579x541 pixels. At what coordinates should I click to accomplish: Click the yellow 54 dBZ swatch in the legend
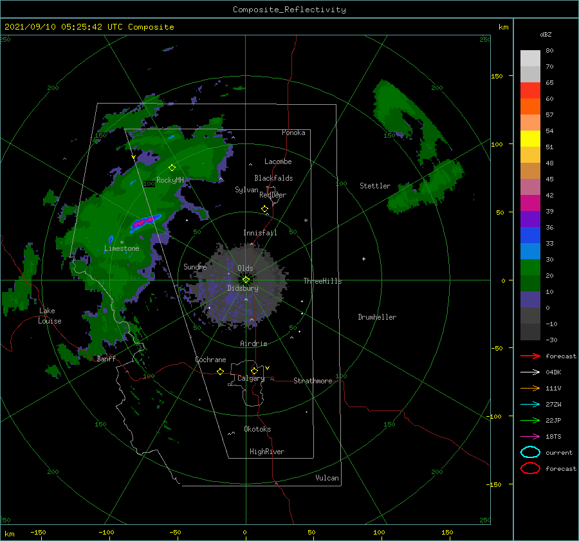[x=530, y=138]
